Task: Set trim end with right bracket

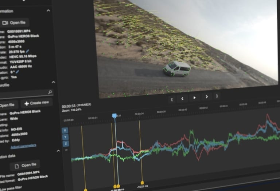Action: click(217, 96)
